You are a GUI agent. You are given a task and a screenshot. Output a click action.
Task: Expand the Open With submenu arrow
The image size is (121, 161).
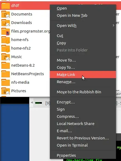click(x=114, y=25)
